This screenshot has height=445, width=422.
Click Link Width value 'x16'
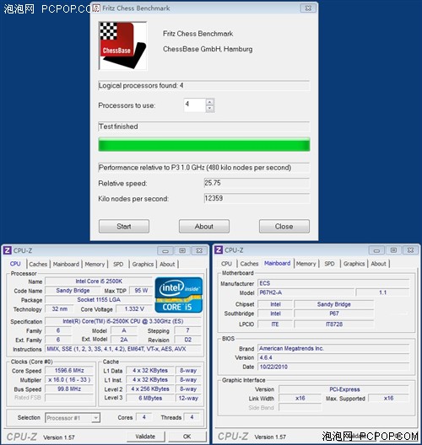tap(300, 398)
